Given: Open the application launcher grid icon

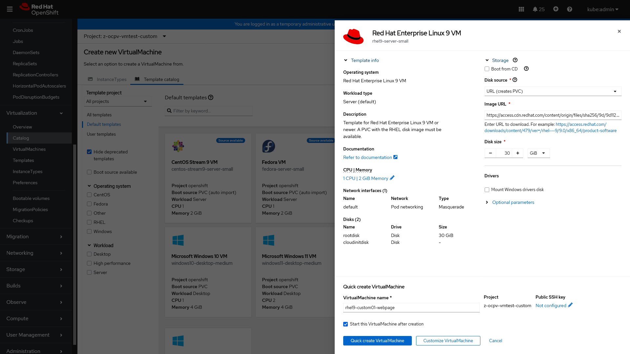Looking at the screenshot, I should click(521, 9).
